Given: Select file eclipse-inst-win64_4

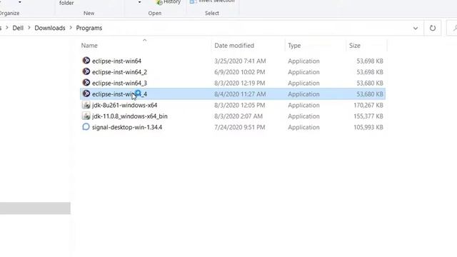Looking at the screenshot, I should 119,94.
